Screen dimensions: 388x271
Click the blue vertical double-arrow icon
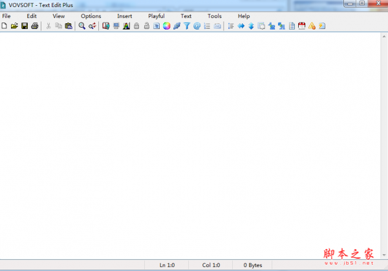(x=251, y=26)
